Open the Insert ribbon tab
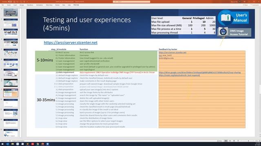 coord(15,5)
